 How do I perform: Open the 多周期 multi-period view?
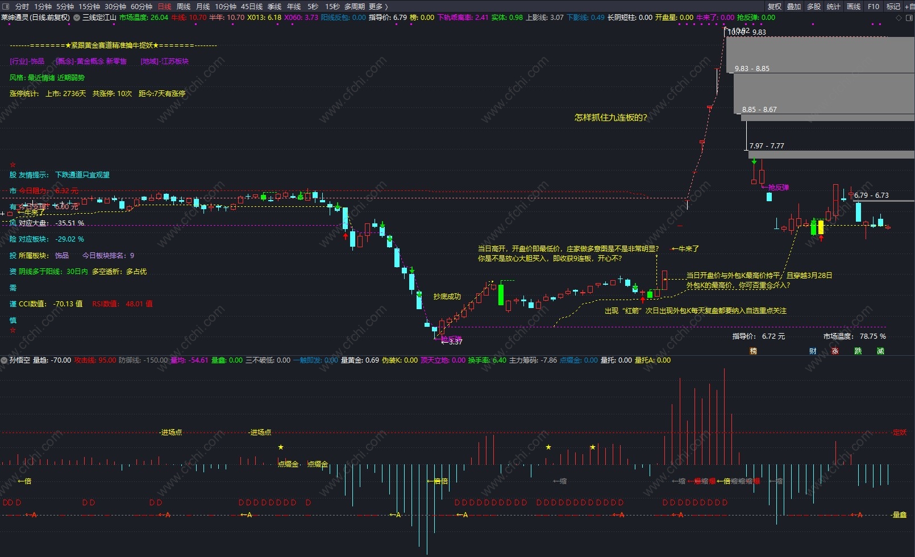point(354,6)
